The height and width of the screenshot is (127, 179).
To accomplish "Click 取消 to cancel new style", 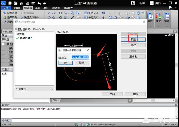I will coord(82,63).
